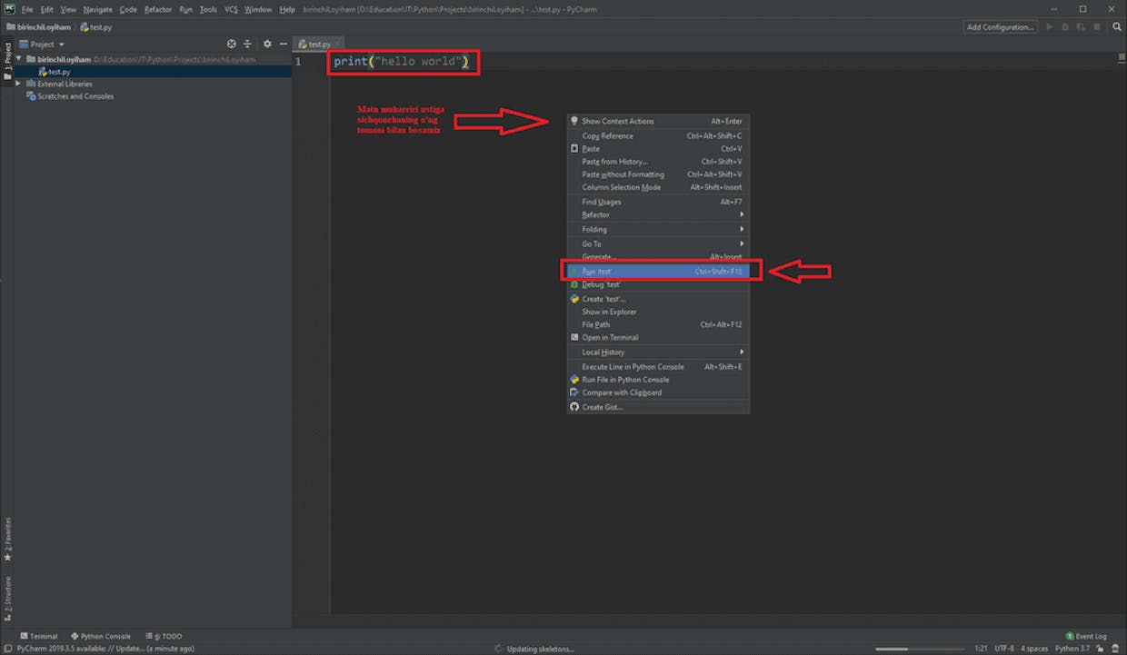Hide the Project panel with minus icon
Screen dimensions: 1127x655
click(283, 44)
